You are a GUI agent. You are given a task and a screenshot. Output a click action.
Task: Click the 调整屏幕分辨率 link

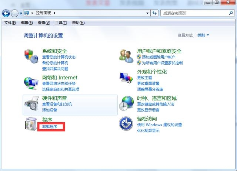pyautogui.click(x=150, y=89)
